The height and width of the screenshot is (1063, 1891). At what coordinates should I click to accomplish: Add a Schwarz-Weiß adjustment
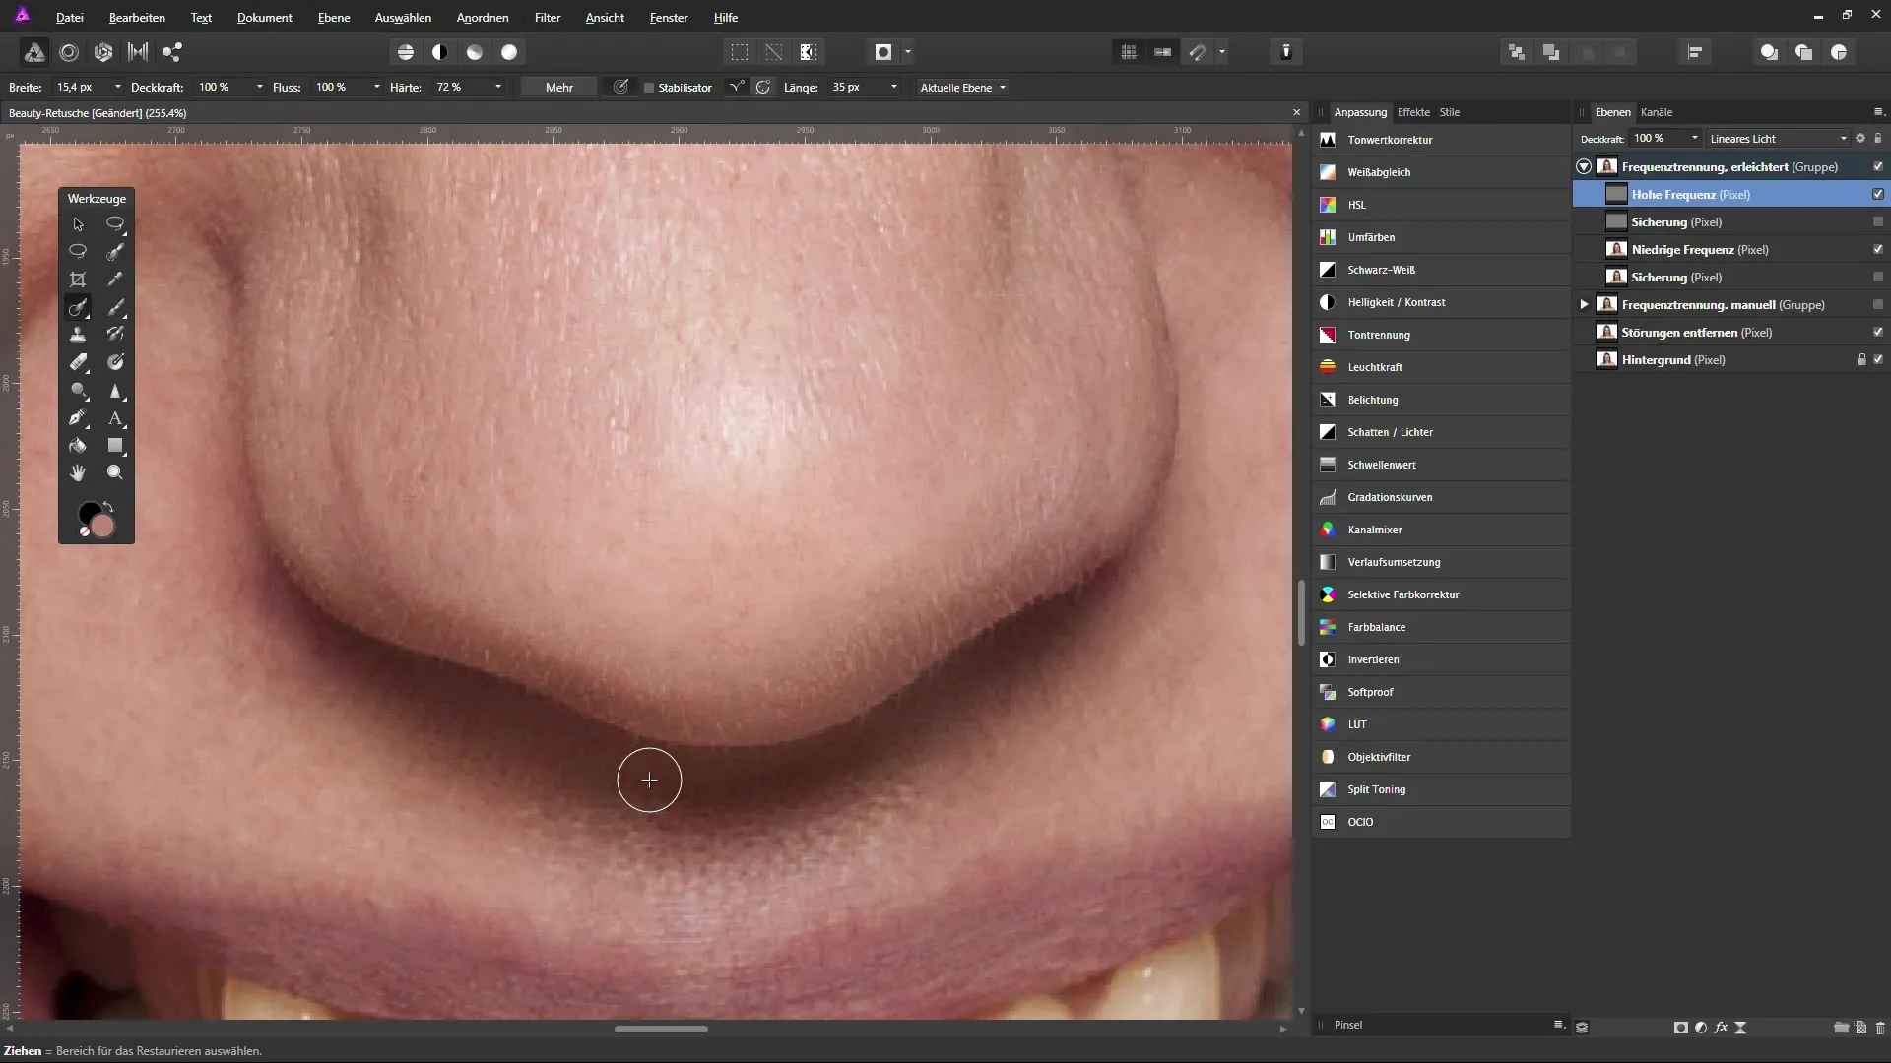pos(1441,270)
